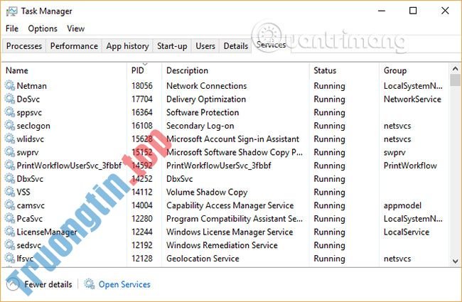Open the File menu
This screenshot has width=462, height=302.
pyautogui.click(x=12, y=28)
